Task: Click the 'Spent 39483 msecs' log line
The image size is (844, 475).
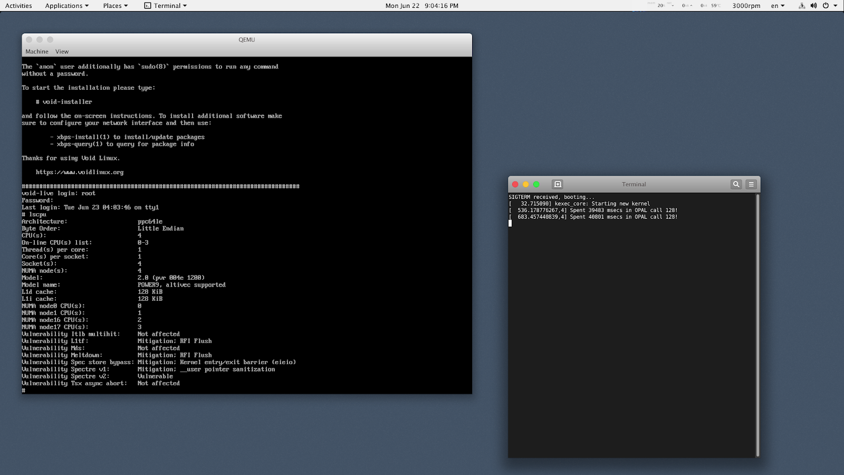Action: [x=593, y=210]
